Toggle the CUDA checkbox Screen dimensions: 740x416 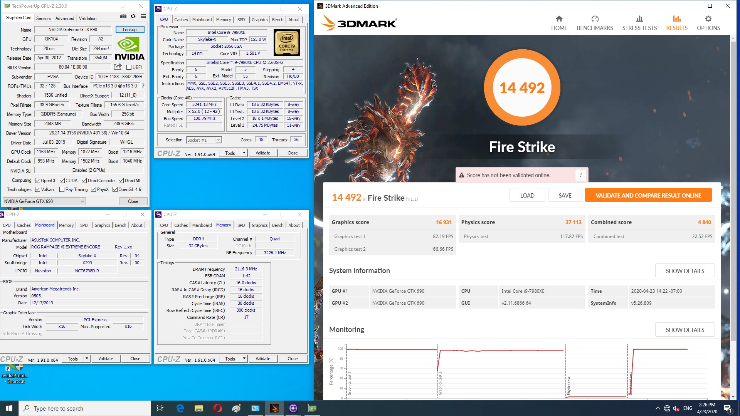click(62, 181)
